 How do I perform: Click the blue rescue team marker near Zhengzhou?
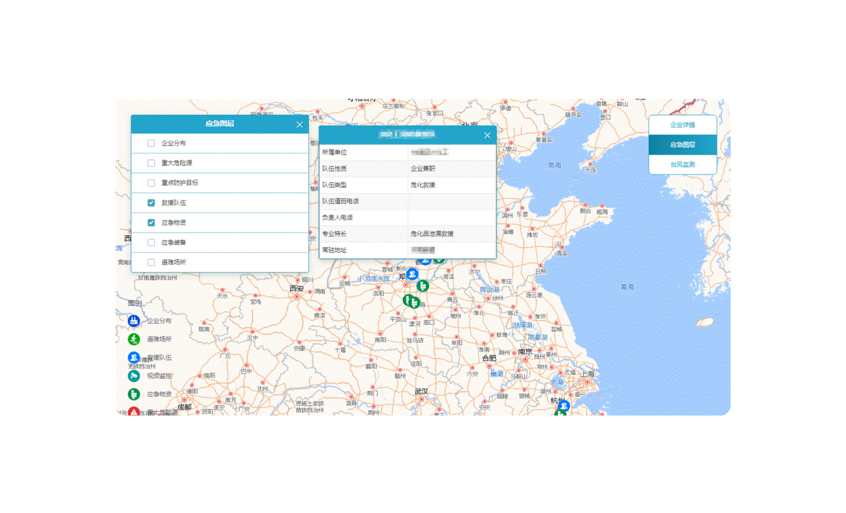coord(411,274)
